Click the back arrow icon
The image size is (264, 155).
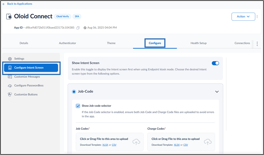tap(4, 4)
